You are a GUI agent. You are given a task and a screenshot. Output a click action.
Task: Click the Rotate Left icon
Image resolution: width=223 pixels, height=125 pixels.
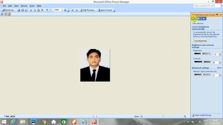tap(73, 10)
